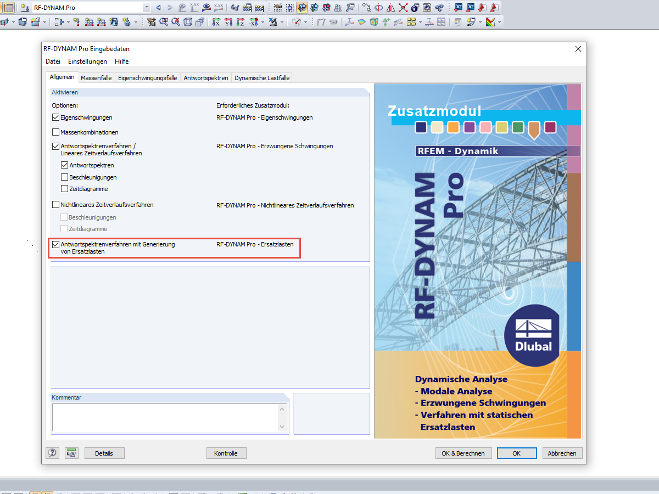Open the new model dropdown arrow
This screenshot has height=494, width=659.
tap(44, 23)
